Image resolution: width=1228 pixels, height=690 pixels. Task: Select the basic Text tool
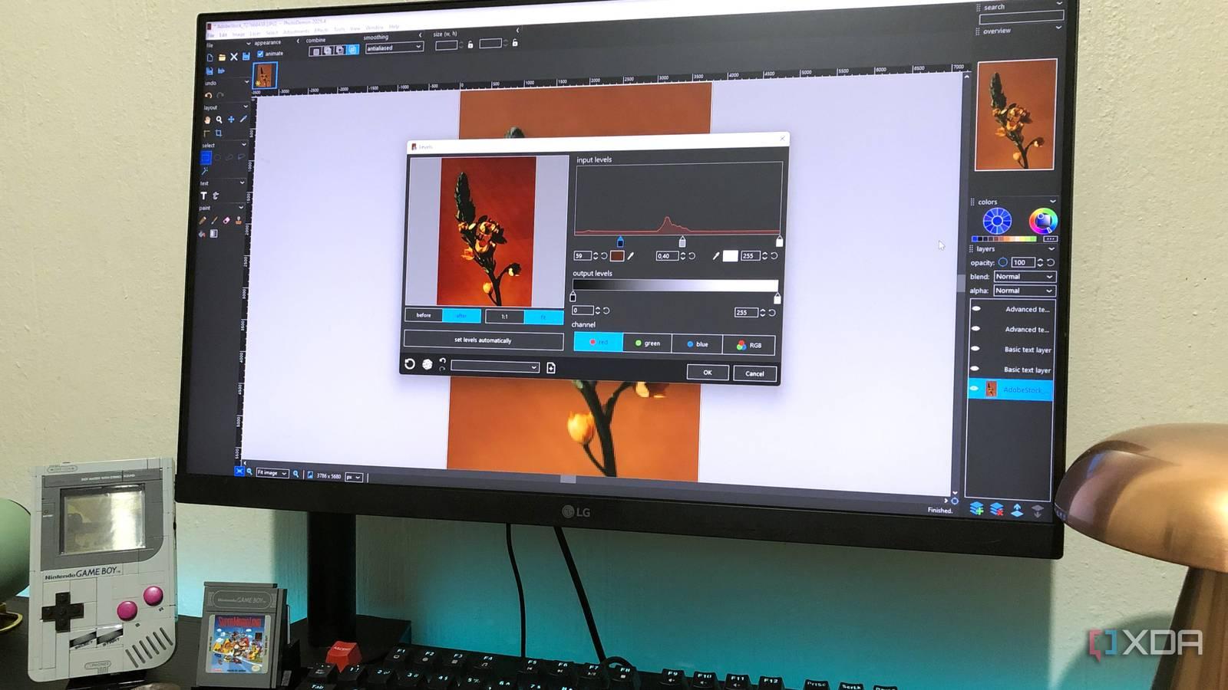[204, 196]
